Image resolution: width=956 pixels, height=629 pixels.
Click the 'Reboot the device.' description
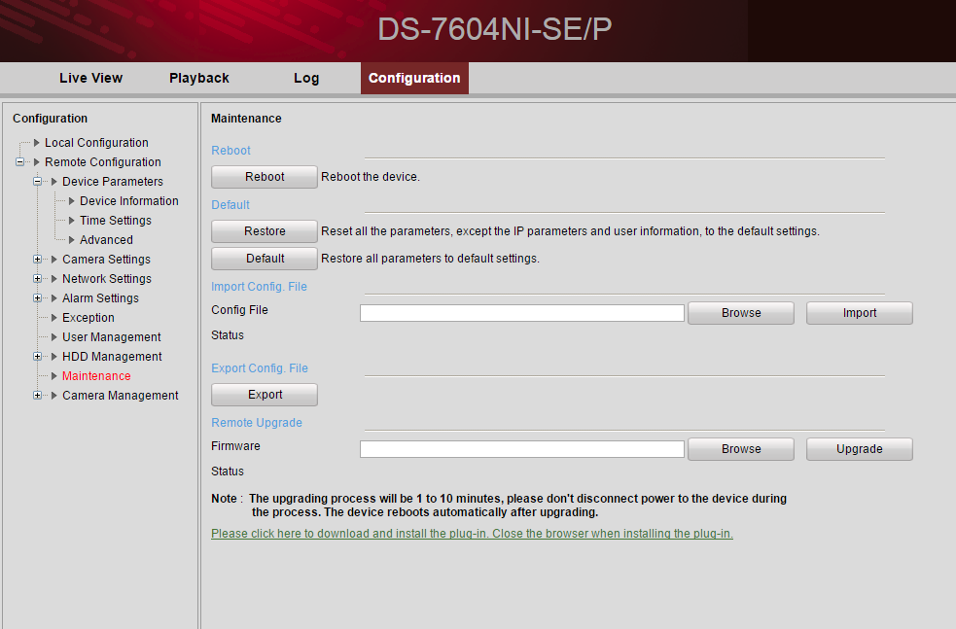tap(371, 177)
